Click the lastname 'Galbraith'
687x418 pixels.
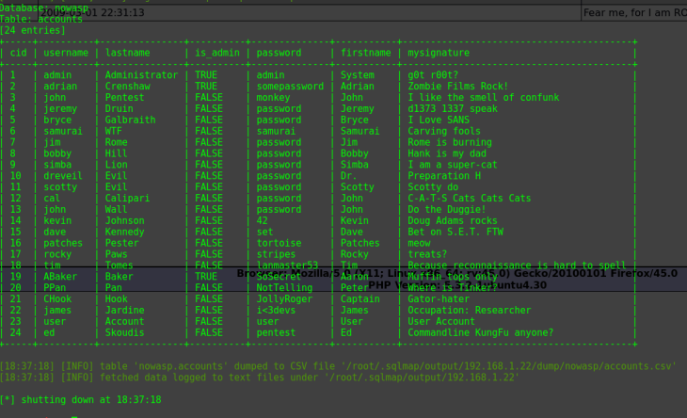(x=130, y=120)
